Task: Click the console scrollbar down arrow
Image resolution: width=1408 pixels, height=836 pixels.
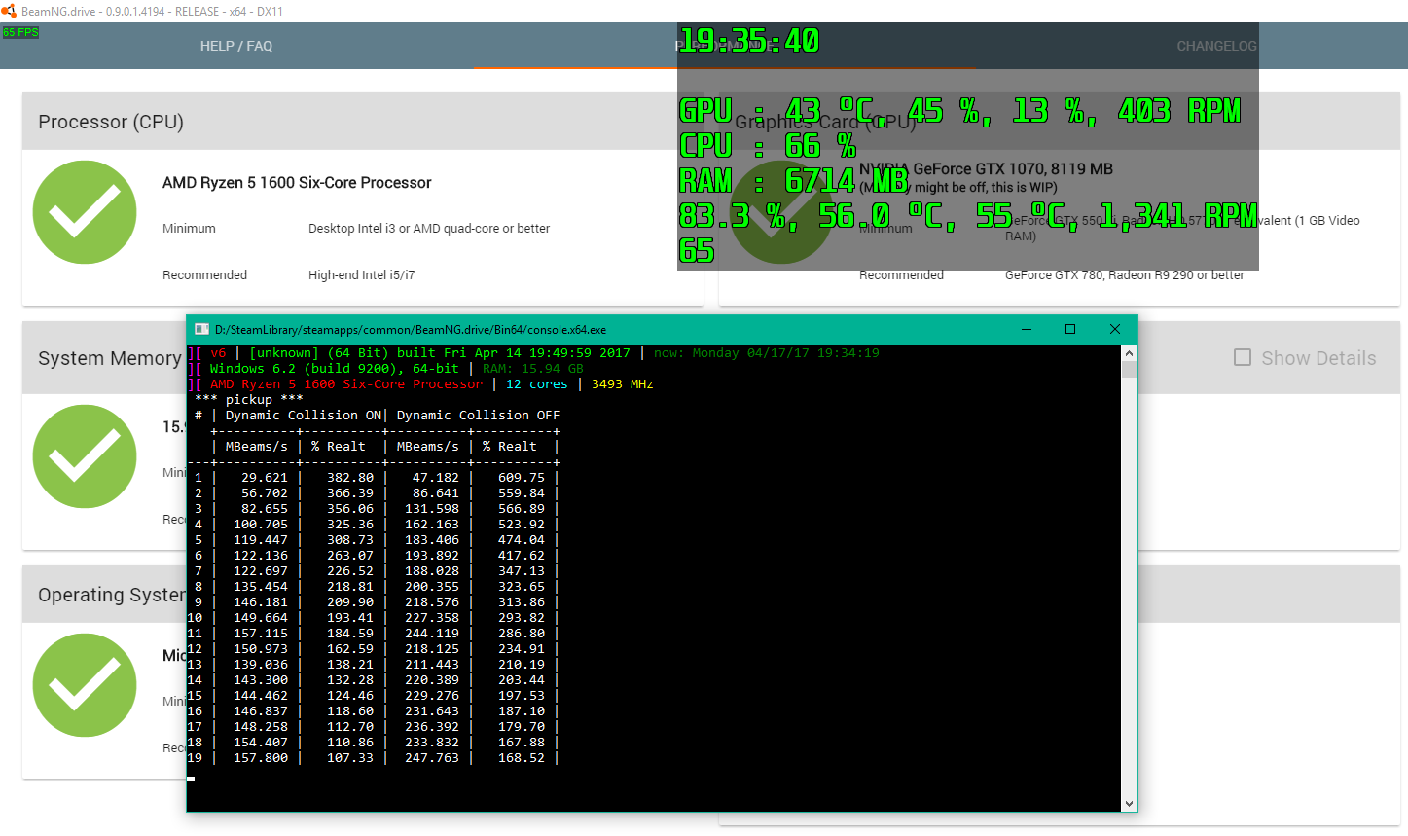Action: (x=1129, y=804)
